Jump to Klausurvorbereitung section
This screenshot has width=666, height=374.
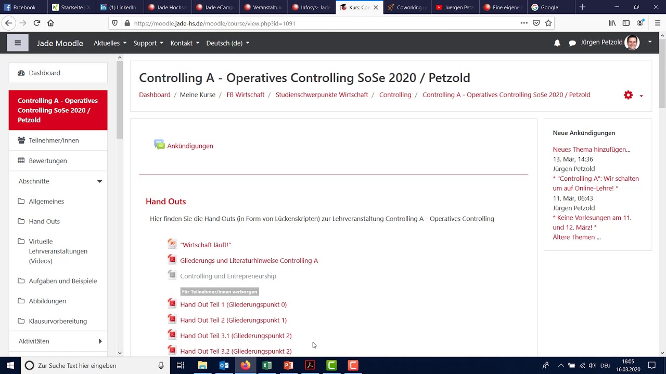click(x=58, y=321)
